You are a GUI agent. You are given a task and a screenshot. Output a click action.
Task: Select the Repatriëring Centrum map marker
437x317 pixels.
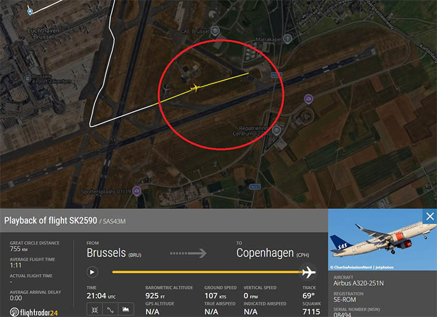(276, 130)
